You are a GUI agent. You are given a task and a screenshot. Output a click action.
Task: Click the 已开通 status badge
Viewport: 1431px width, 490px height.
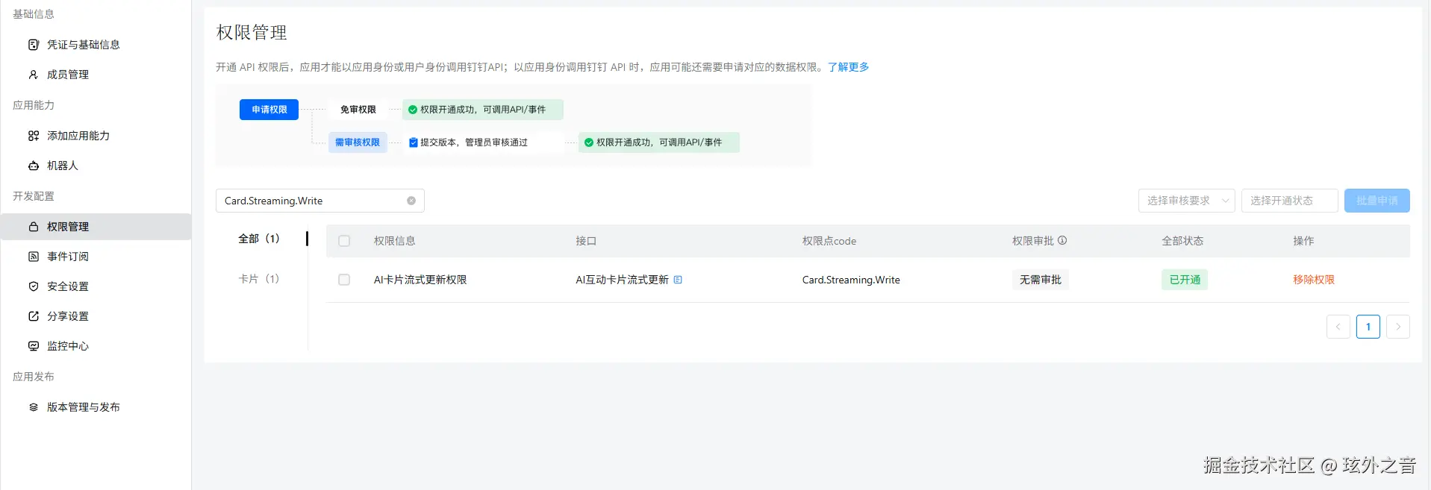click(x=1185, y=280)
